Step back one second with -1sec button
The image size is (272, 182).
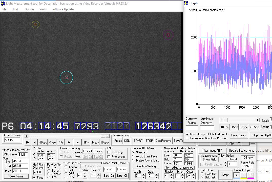point(52,143)
